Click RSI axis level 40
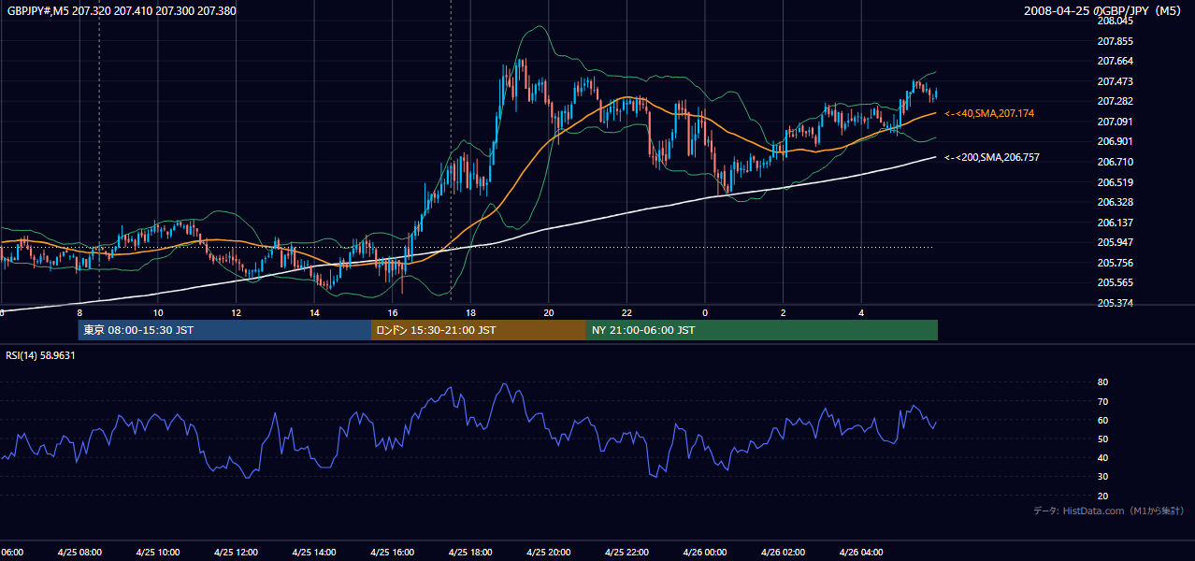Viewport: 1195px width, 561px height. coord(1102,457)
